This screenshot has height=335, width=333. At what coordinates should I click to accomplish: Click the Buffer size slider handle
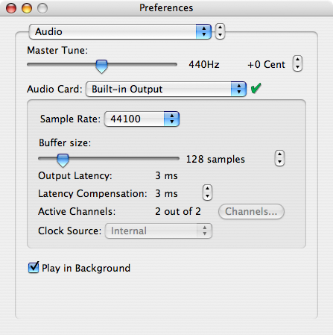(63, 160)
